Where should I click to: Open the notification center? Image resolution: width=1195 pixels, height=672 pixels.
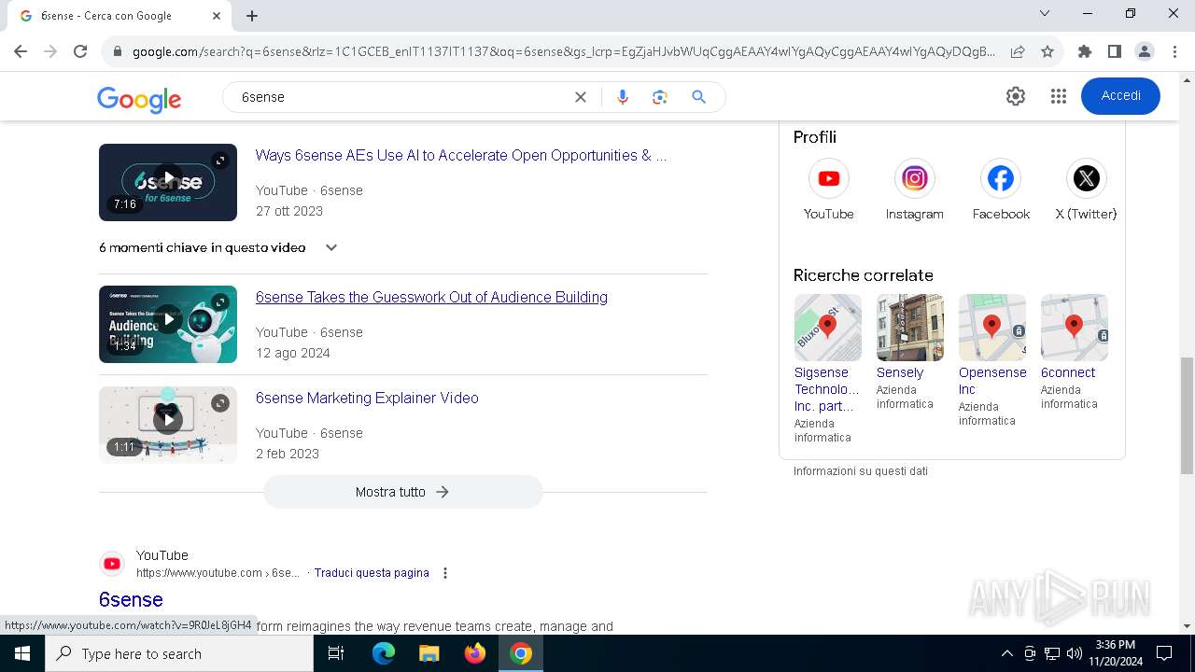[x=1164, y=653]
